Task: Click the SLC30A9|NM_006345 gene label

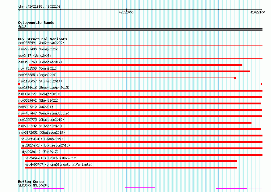Action: tap(34, 185)
